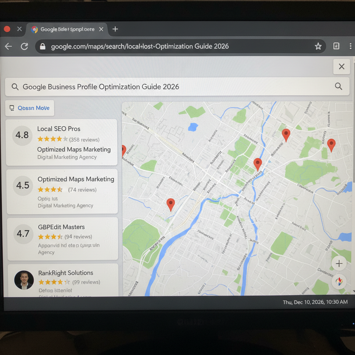Open the browser three-dot menu

coord(350,46)
